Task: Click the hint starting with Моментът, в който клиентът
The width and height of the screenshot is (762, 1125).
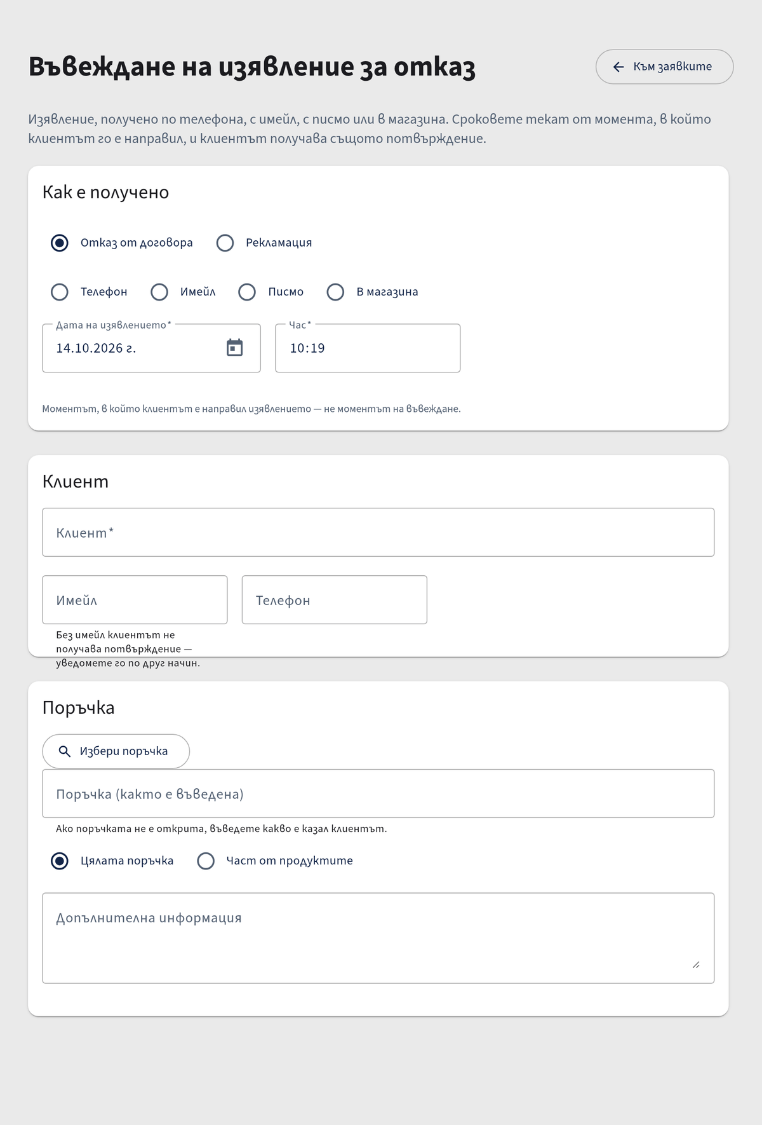Action: click(251, 409)
